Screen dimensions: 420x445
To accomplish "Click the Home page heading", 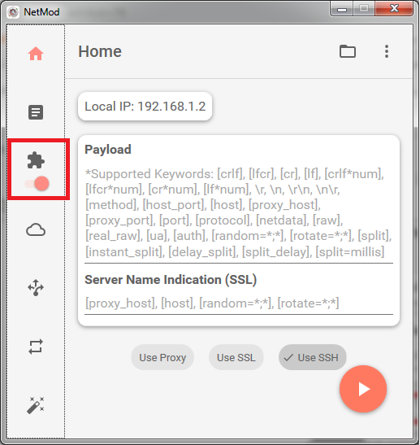I will click(x=100, y=51).
